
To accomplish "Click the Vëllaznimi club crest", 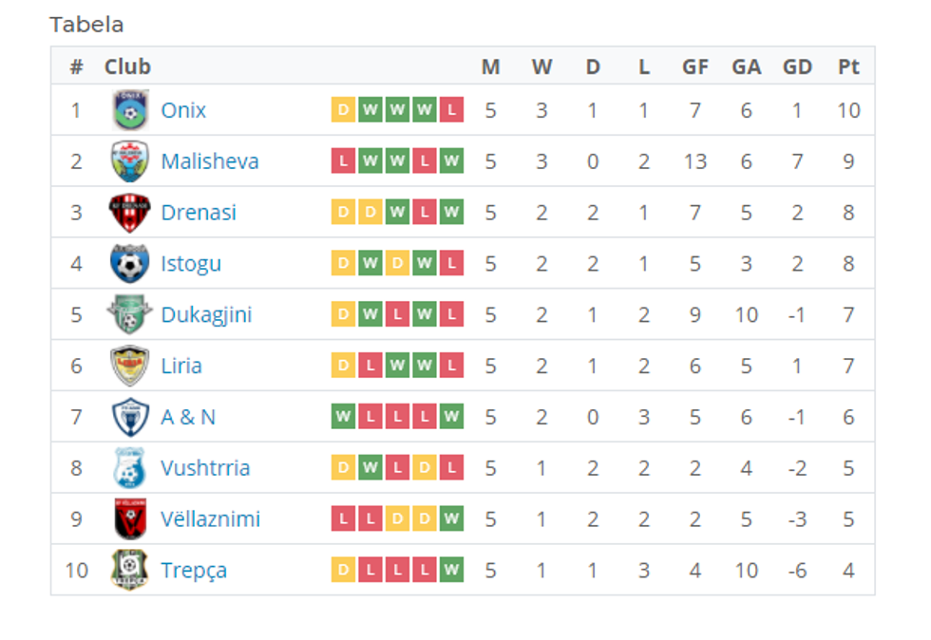I will click(129, 519).
